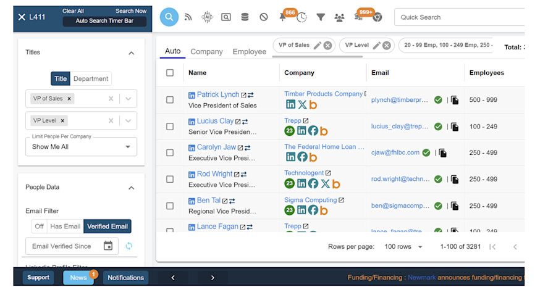Open bell alerts with 866 badge
The height and width of the screenshot is (295, 556).
[282, 17]
